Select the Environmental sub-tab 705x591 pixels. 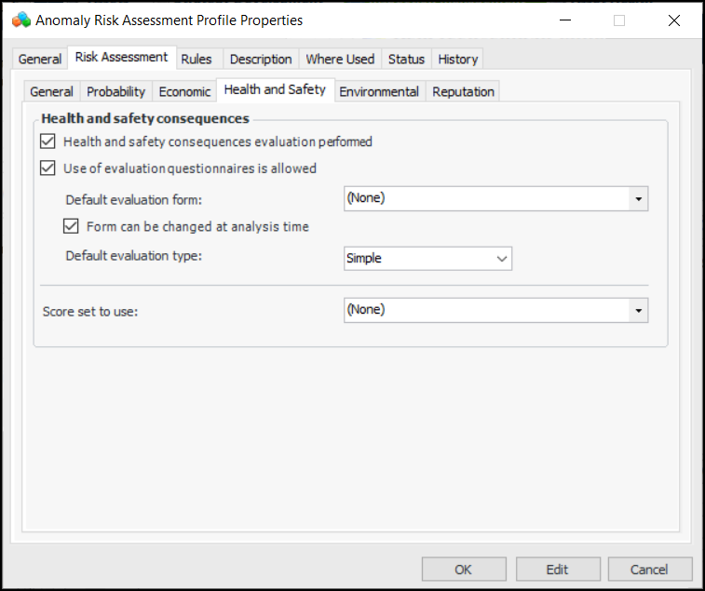379,91
